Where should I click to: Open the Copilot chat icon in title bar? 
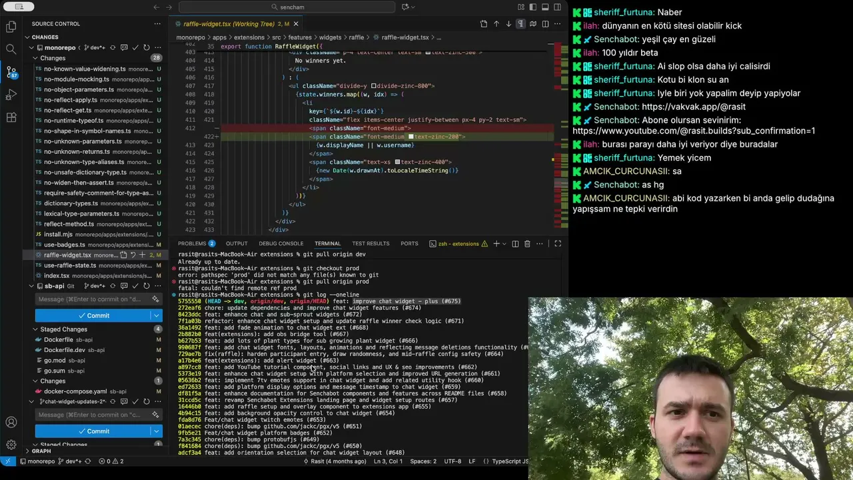click(x=405, y=7)
